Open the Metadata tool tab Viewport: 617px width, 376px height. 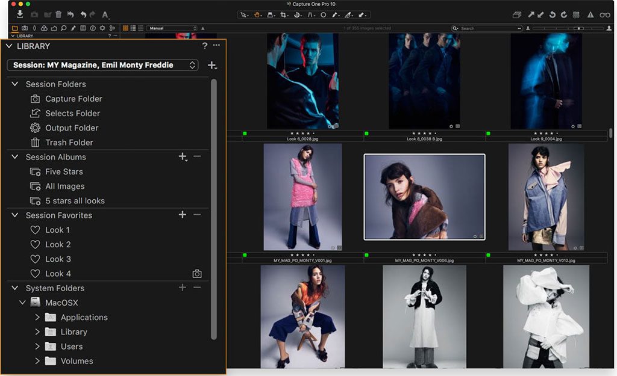83,28
